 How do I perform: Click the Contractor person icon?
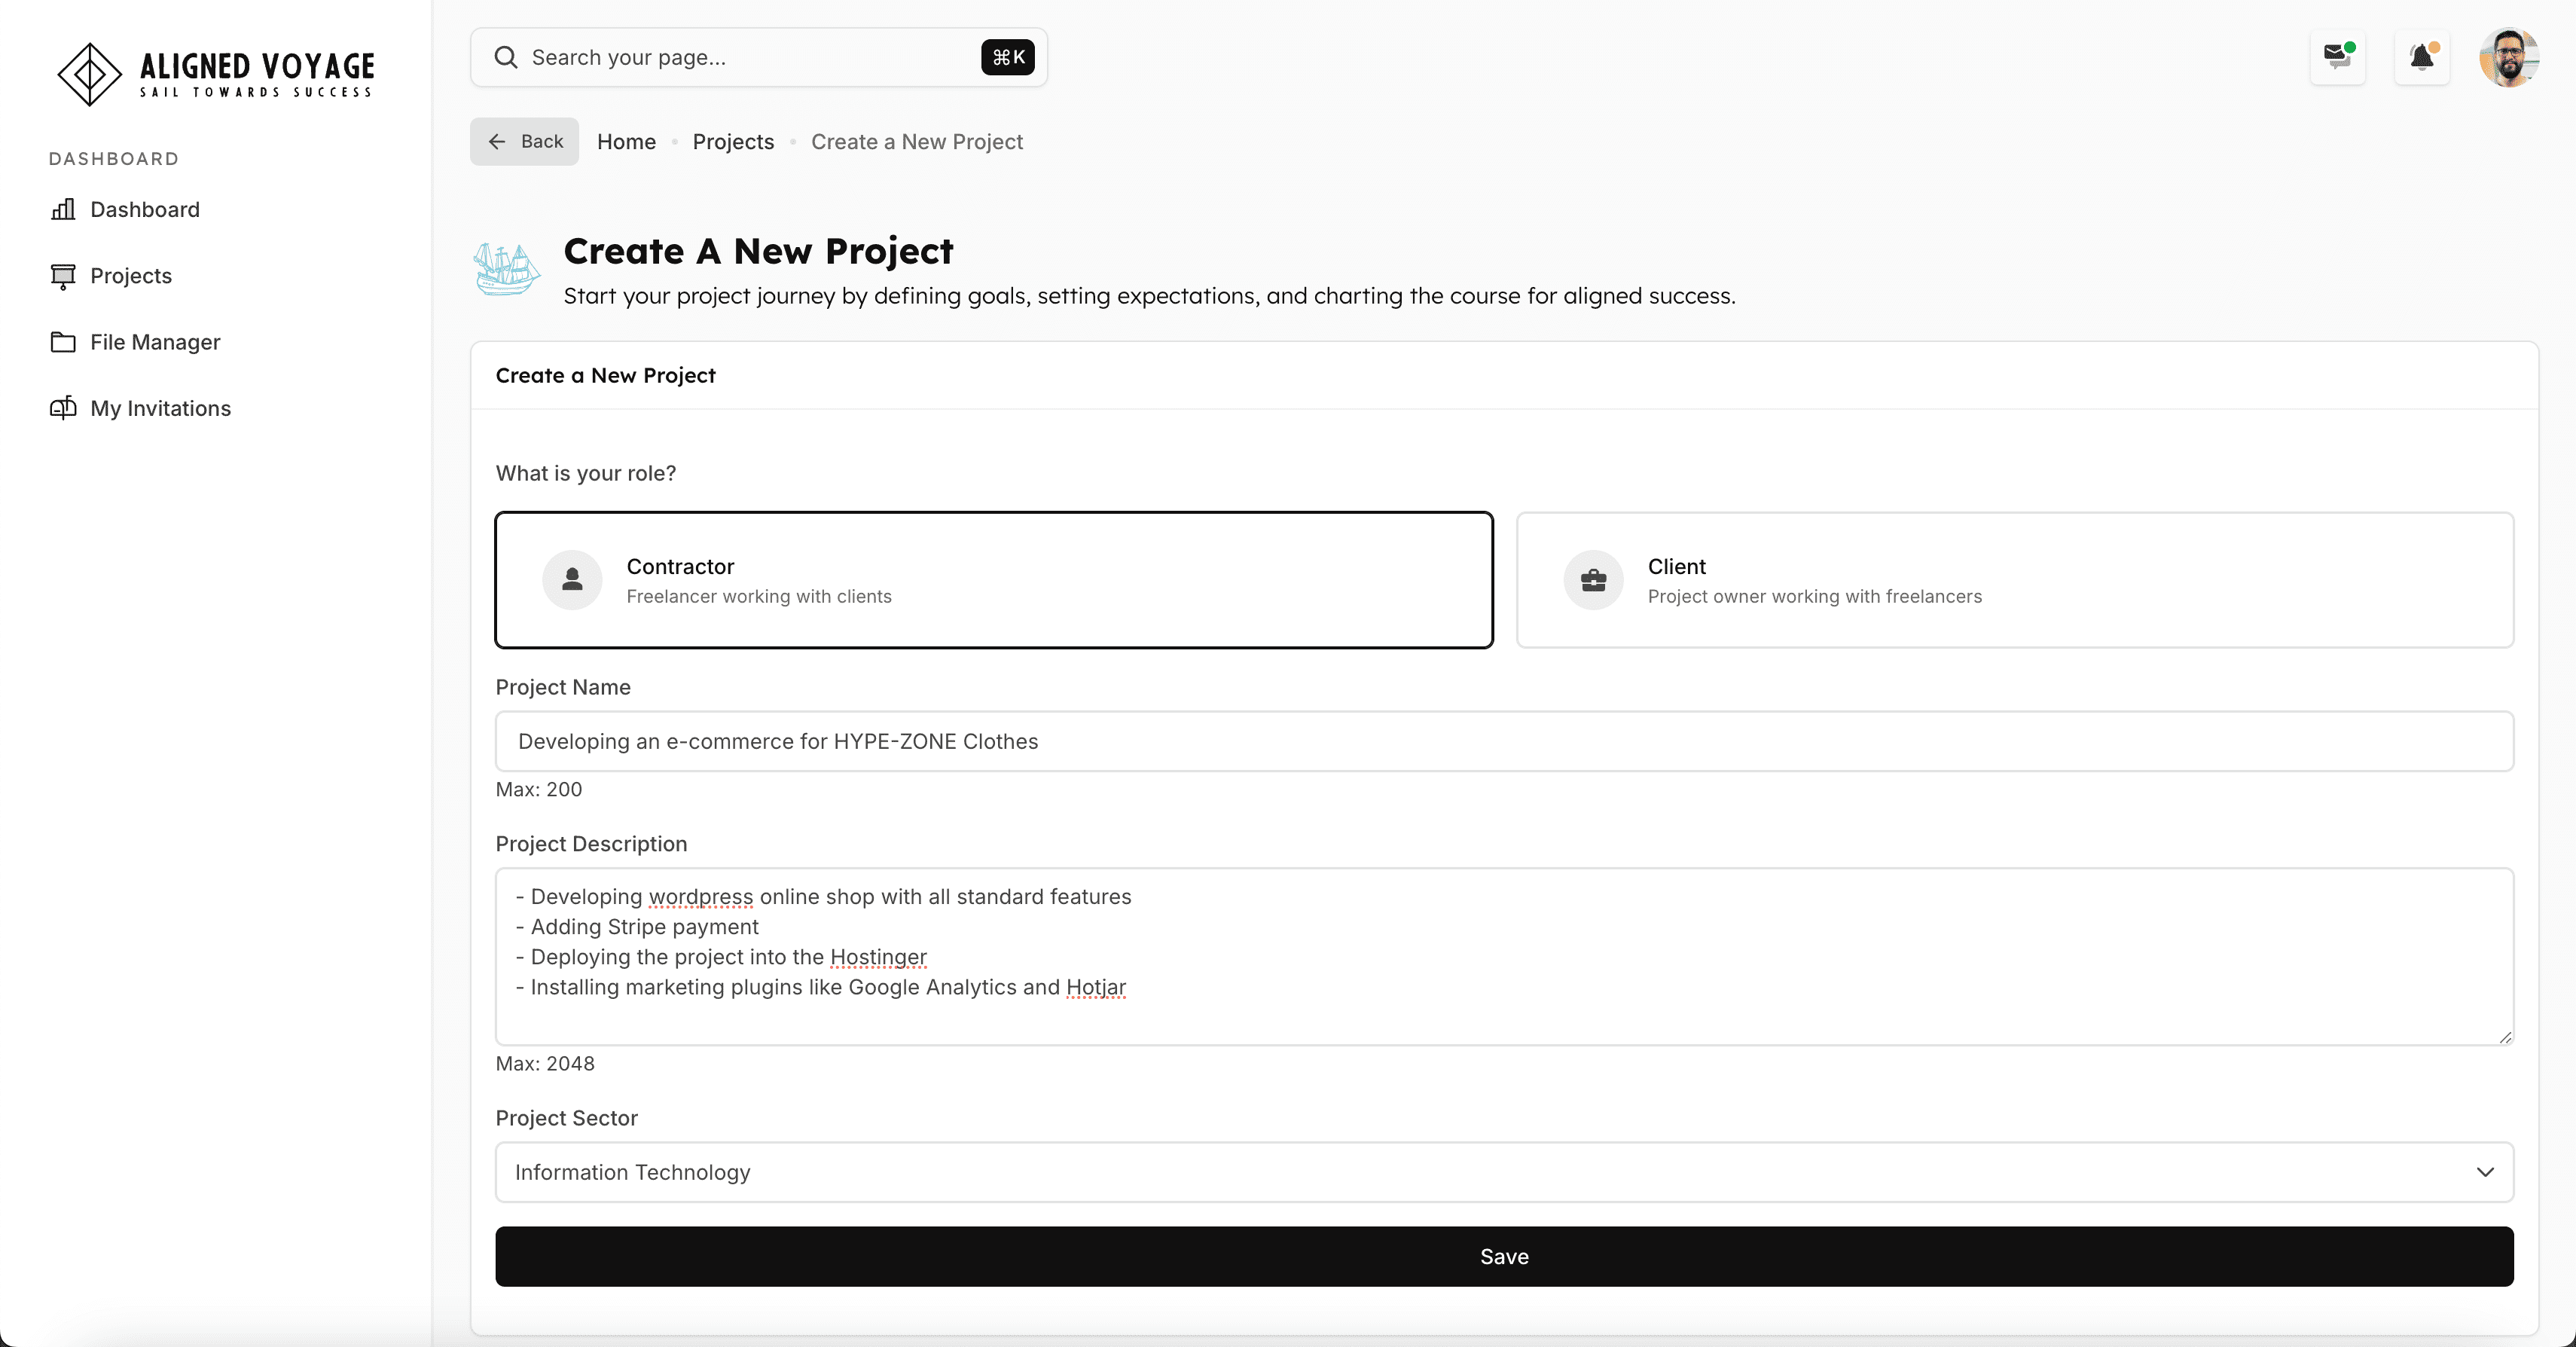572,580
